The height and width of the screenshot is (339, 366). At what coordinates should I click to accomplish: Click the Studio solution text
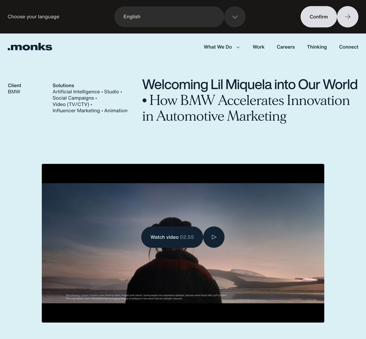click(x=112, y=92)
